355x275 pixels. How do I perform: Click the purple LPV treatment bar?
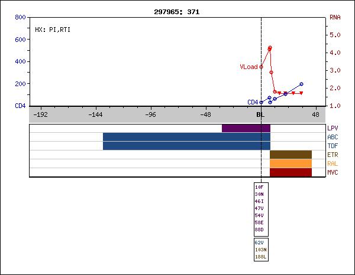click(246, 128)
